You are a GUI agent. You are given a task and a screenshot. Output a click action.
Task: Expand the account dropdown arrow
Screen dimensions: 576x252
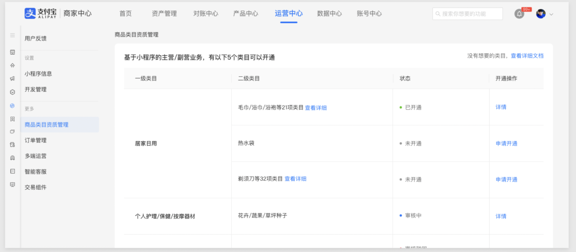point(551,14)
